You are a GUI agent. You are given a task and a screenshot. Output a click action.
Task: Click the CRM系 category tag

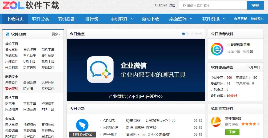coord(109,121)
